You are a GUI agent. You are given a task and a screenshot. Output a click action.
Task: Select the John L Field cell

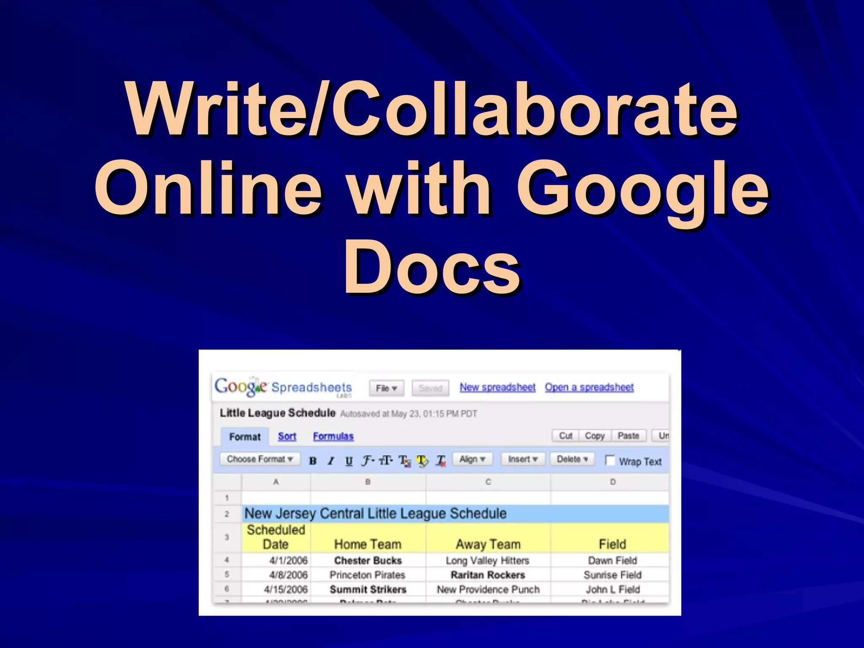(x=610, y=589)
